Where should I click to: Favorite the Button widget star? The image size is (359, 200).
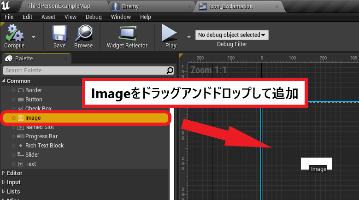point(13,100)
